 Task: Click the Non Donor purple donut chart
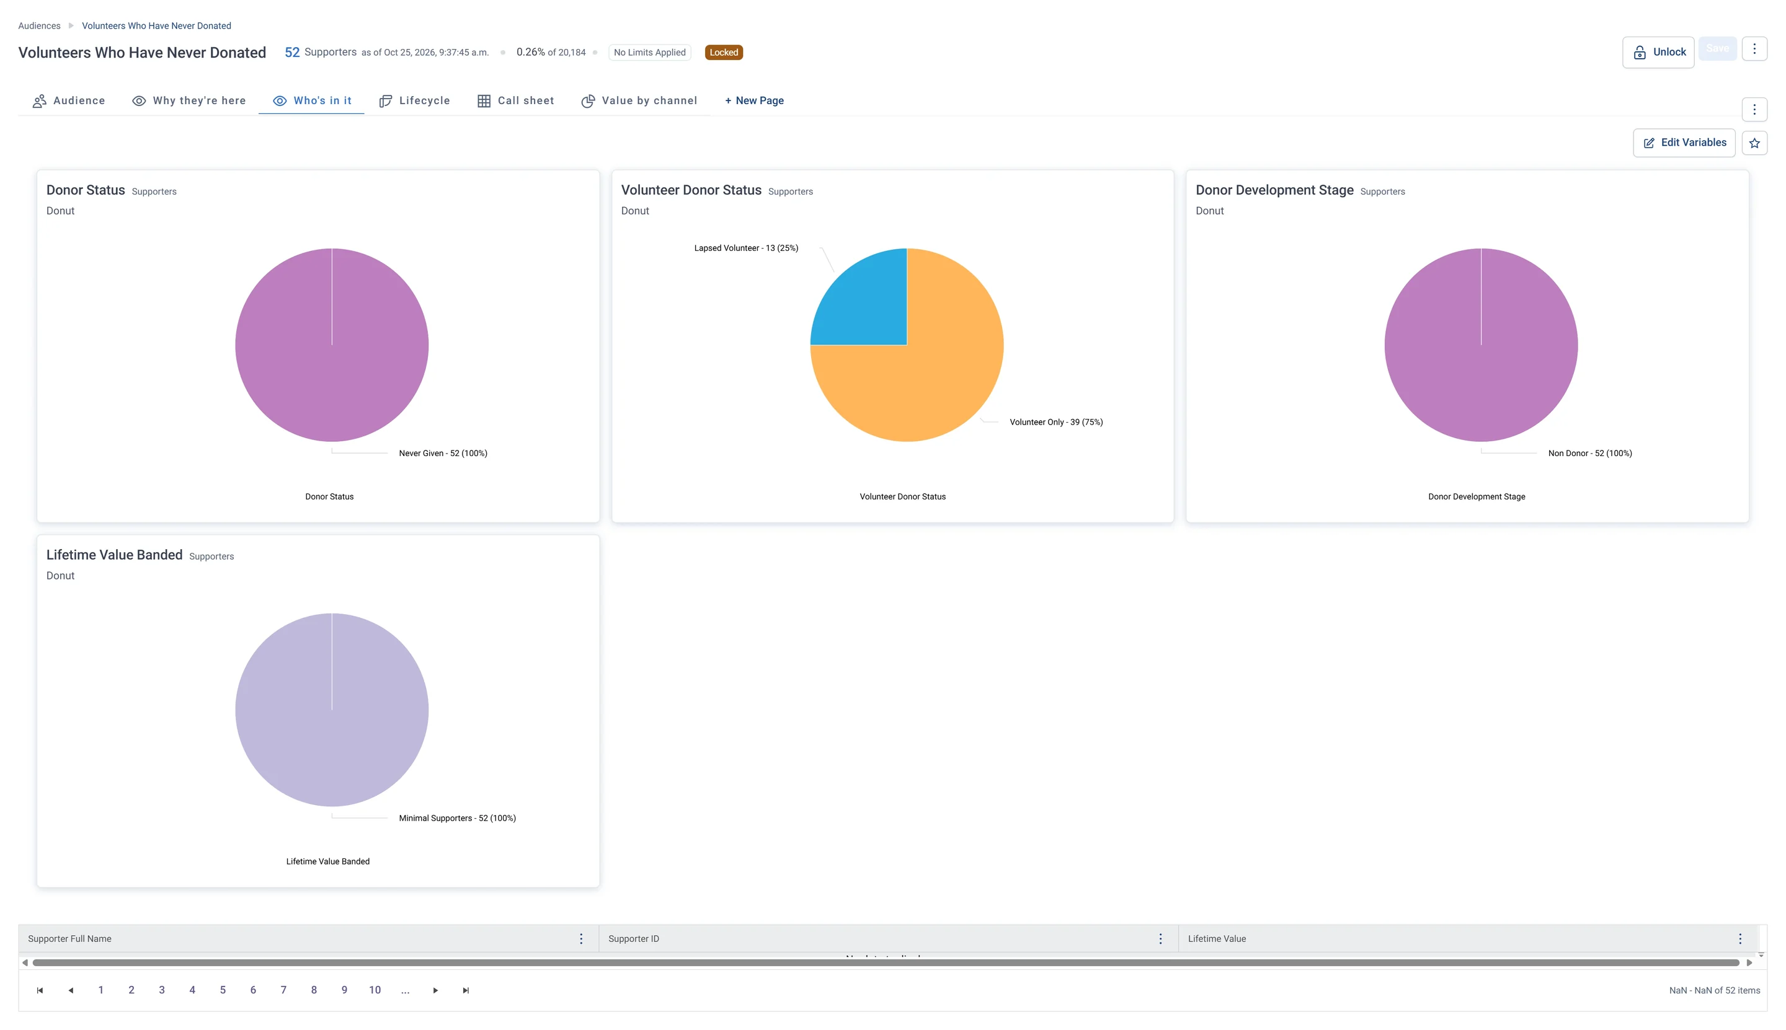coord(1481,345)
